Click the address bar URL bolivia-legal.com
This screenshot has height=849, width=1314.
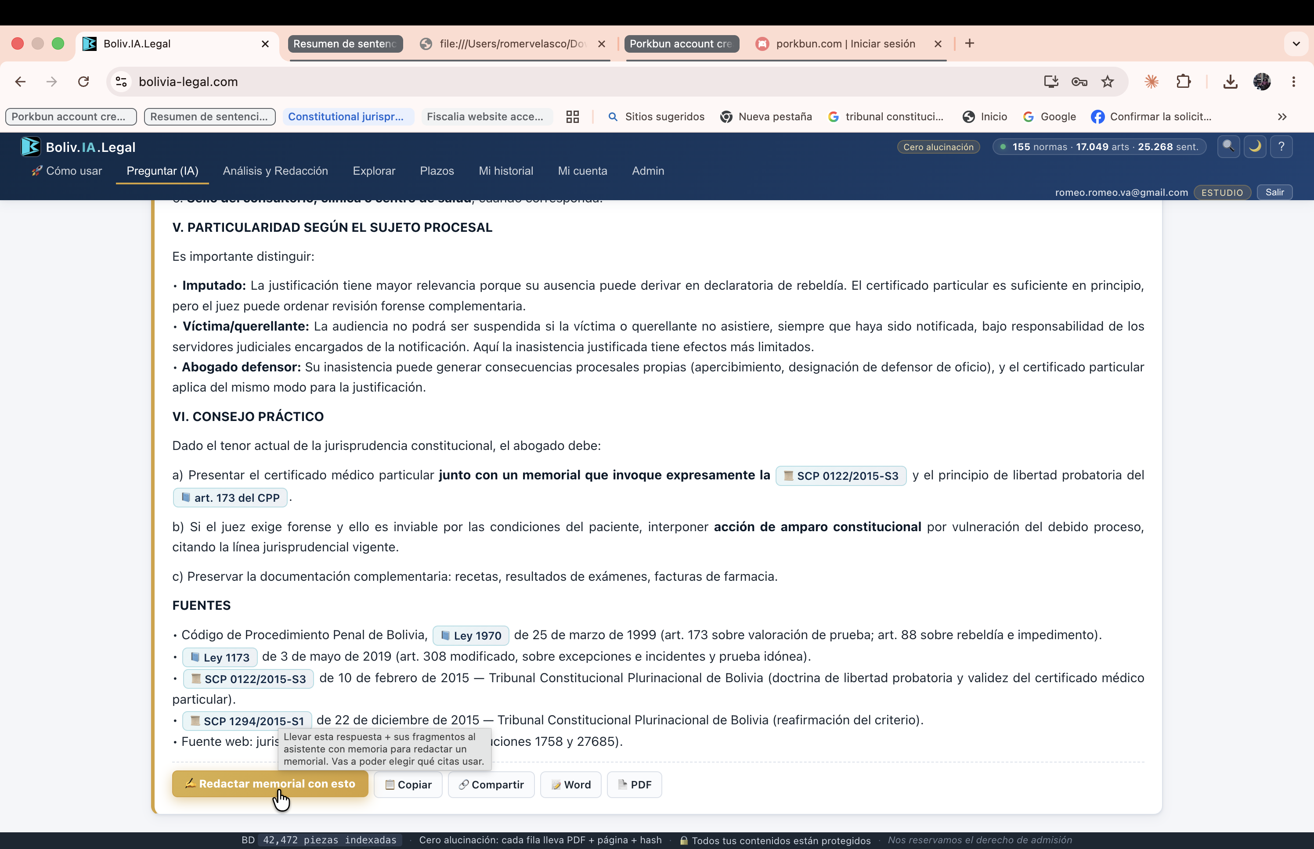pyautogui.click(x=188, y=82)
